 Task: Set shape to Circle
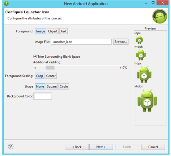click(64, 86)
